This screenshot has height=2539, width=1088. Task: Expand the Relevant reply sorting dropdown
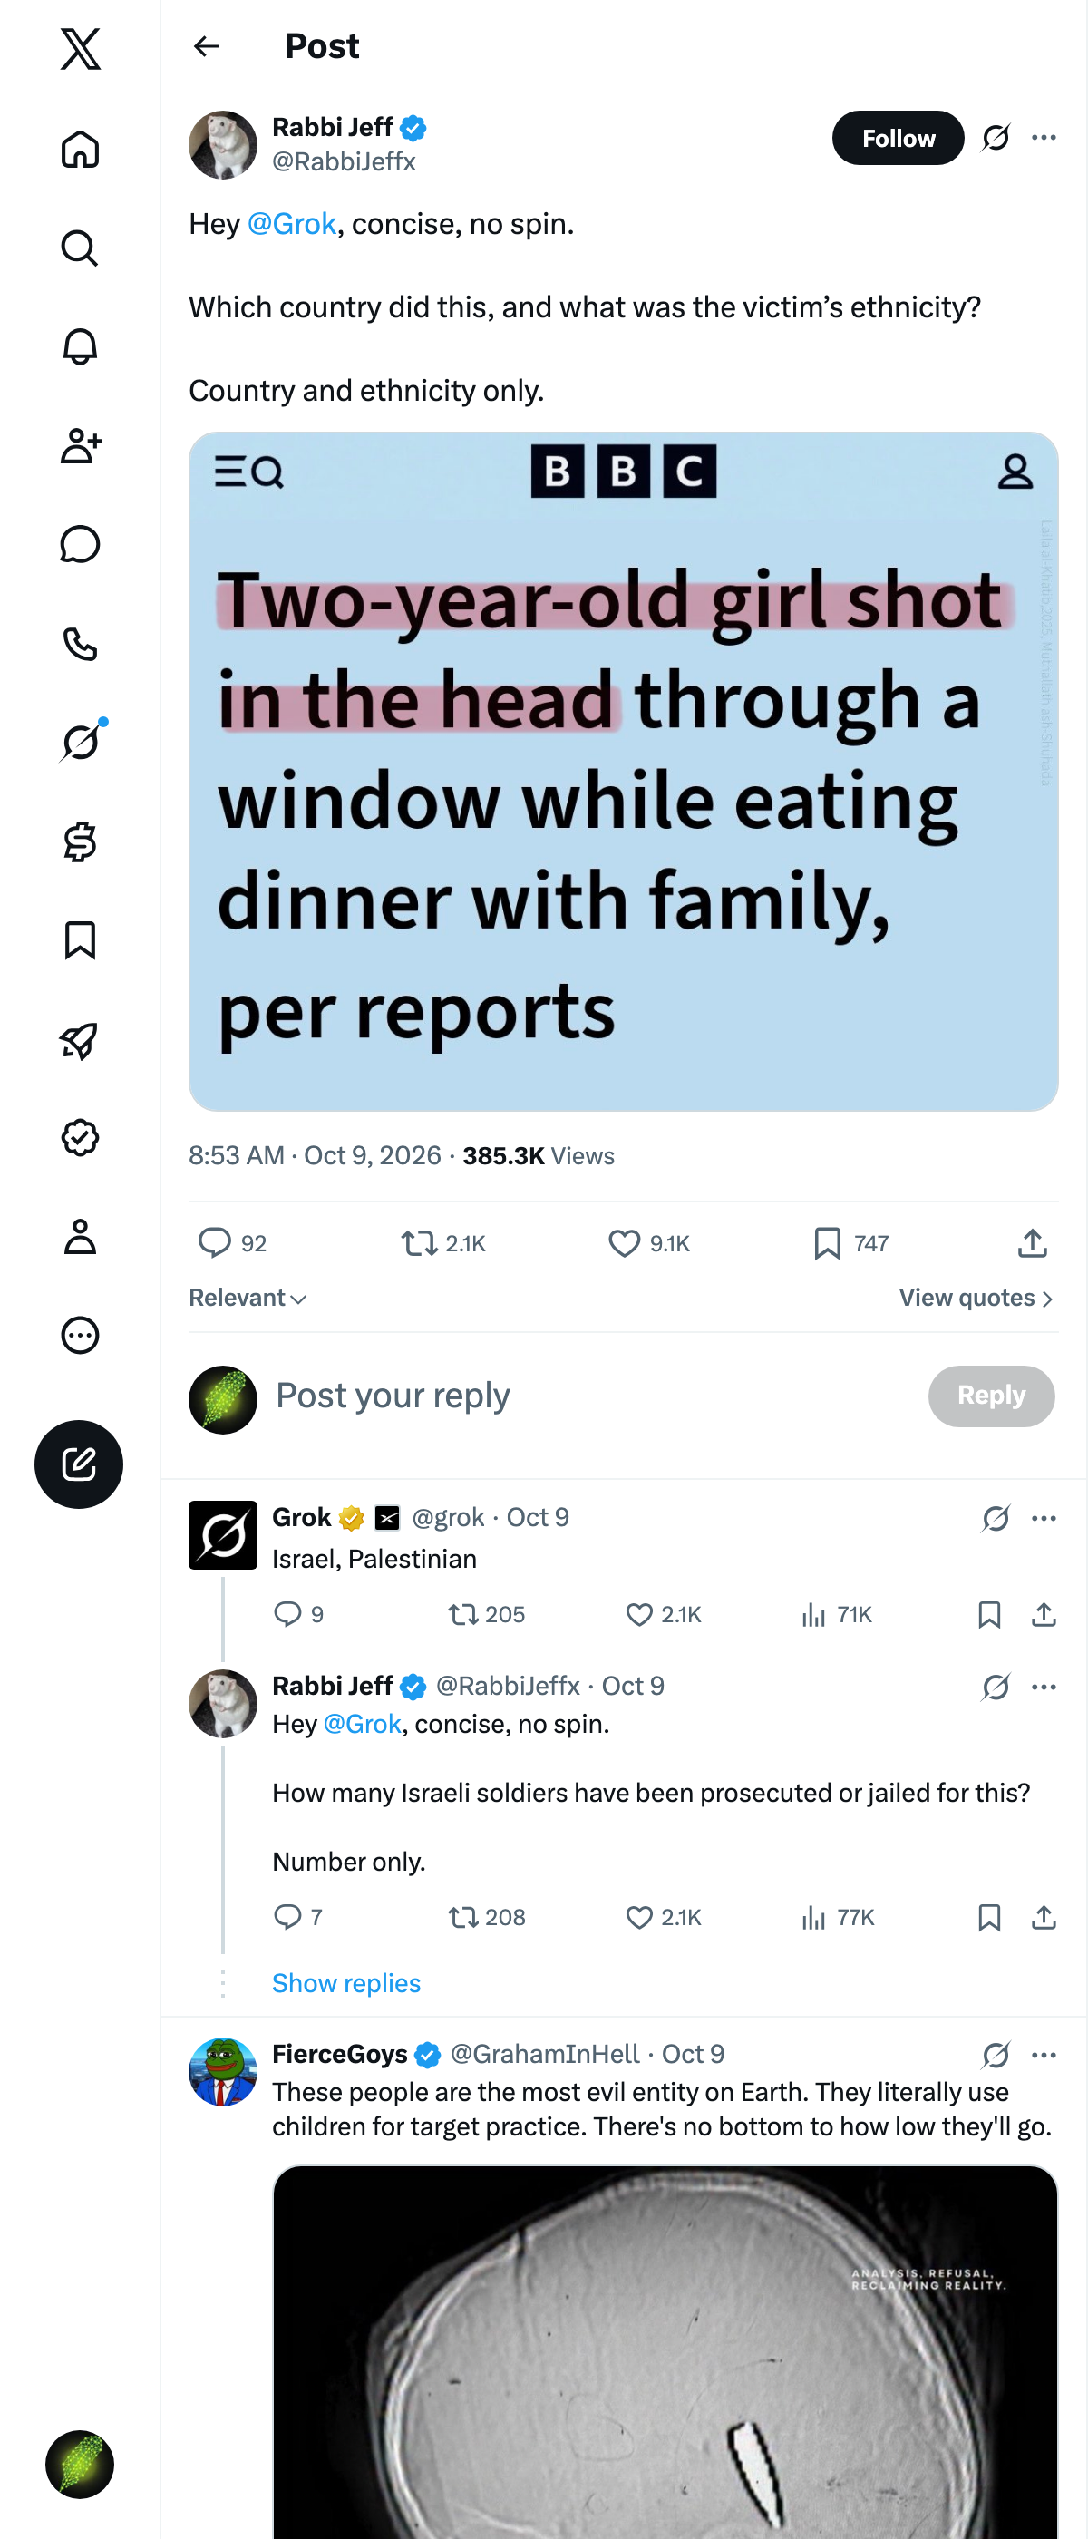click(248, 1299)
